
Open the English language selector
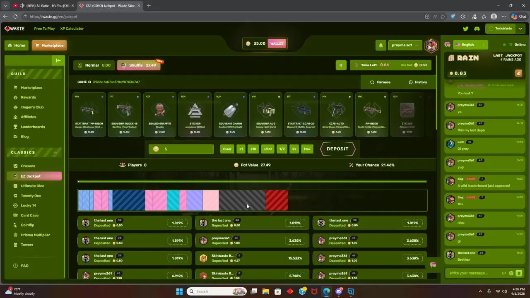point(470,45)
